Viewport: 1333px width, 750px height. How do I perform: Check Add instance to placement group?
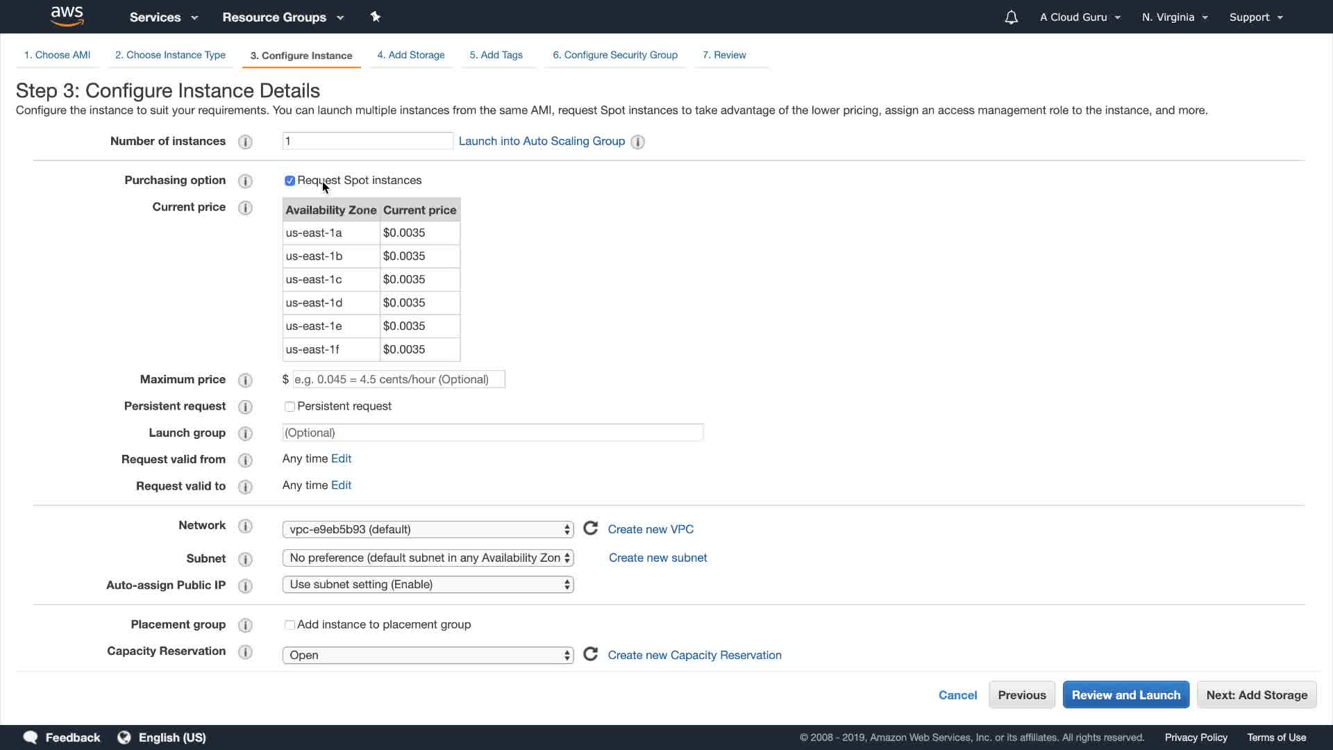pos(290,625)
